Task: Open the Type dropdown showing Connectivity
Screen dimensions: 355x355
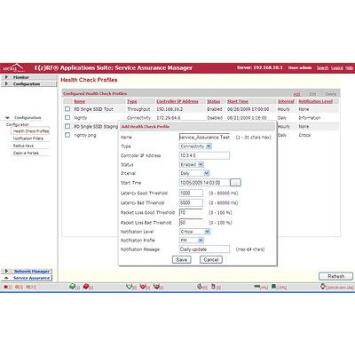Action: click(x=195, y=146)
